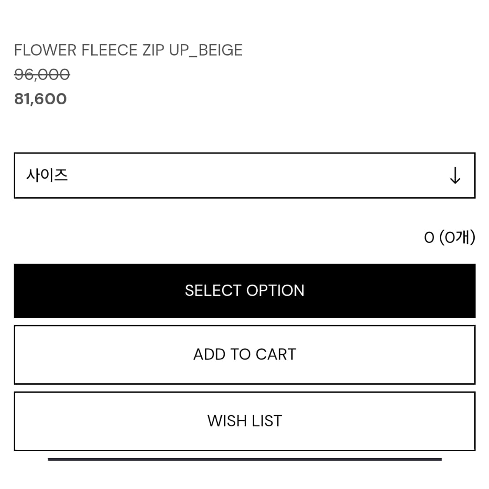Click the 사이즈 label text

coord(47,176)
